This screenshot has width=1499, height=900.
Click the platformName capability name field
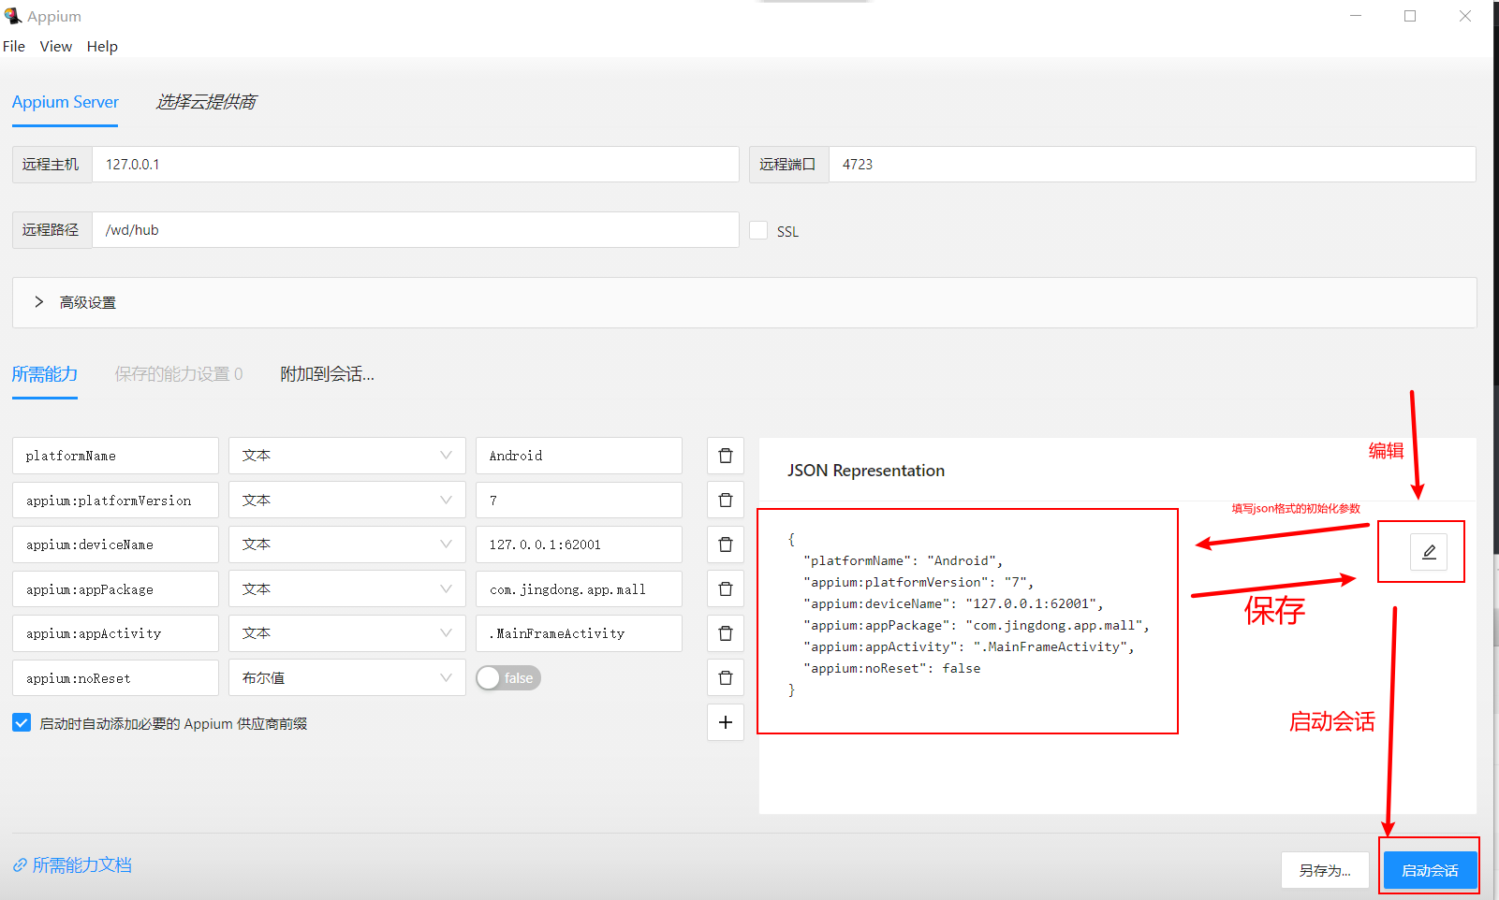pyautogui.click(x=115, y=456)
